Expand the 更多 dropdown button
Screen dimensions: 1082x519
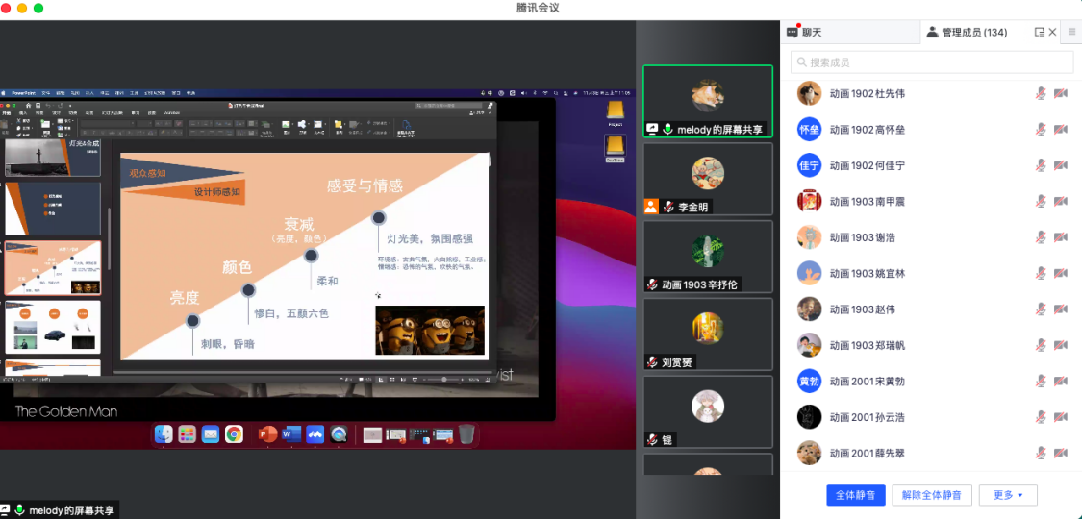coord(1008,495)
